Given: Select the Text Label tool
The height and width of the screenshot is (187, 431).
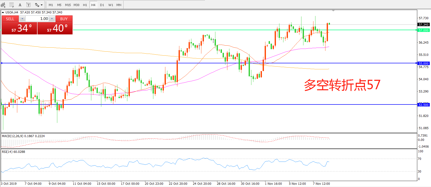Looking at the screenshot, I should (29, 5).
